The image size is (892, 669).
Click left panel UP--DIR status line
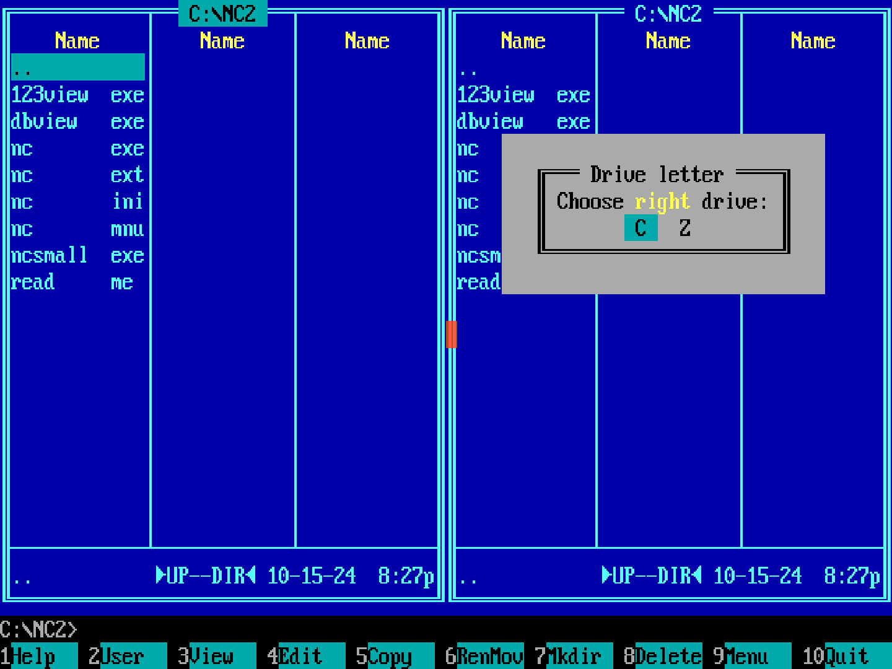[x=223, y=575]
